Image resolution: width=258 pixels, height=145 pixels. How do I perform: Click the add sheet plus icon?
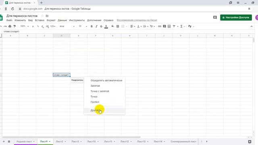[4, 141]
